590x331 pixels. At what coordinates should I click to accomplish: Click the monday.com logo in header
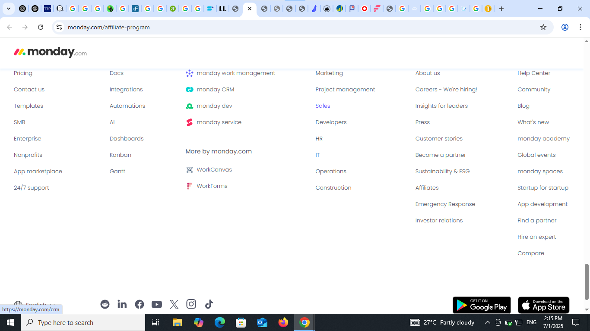click(x=50, y=52)
